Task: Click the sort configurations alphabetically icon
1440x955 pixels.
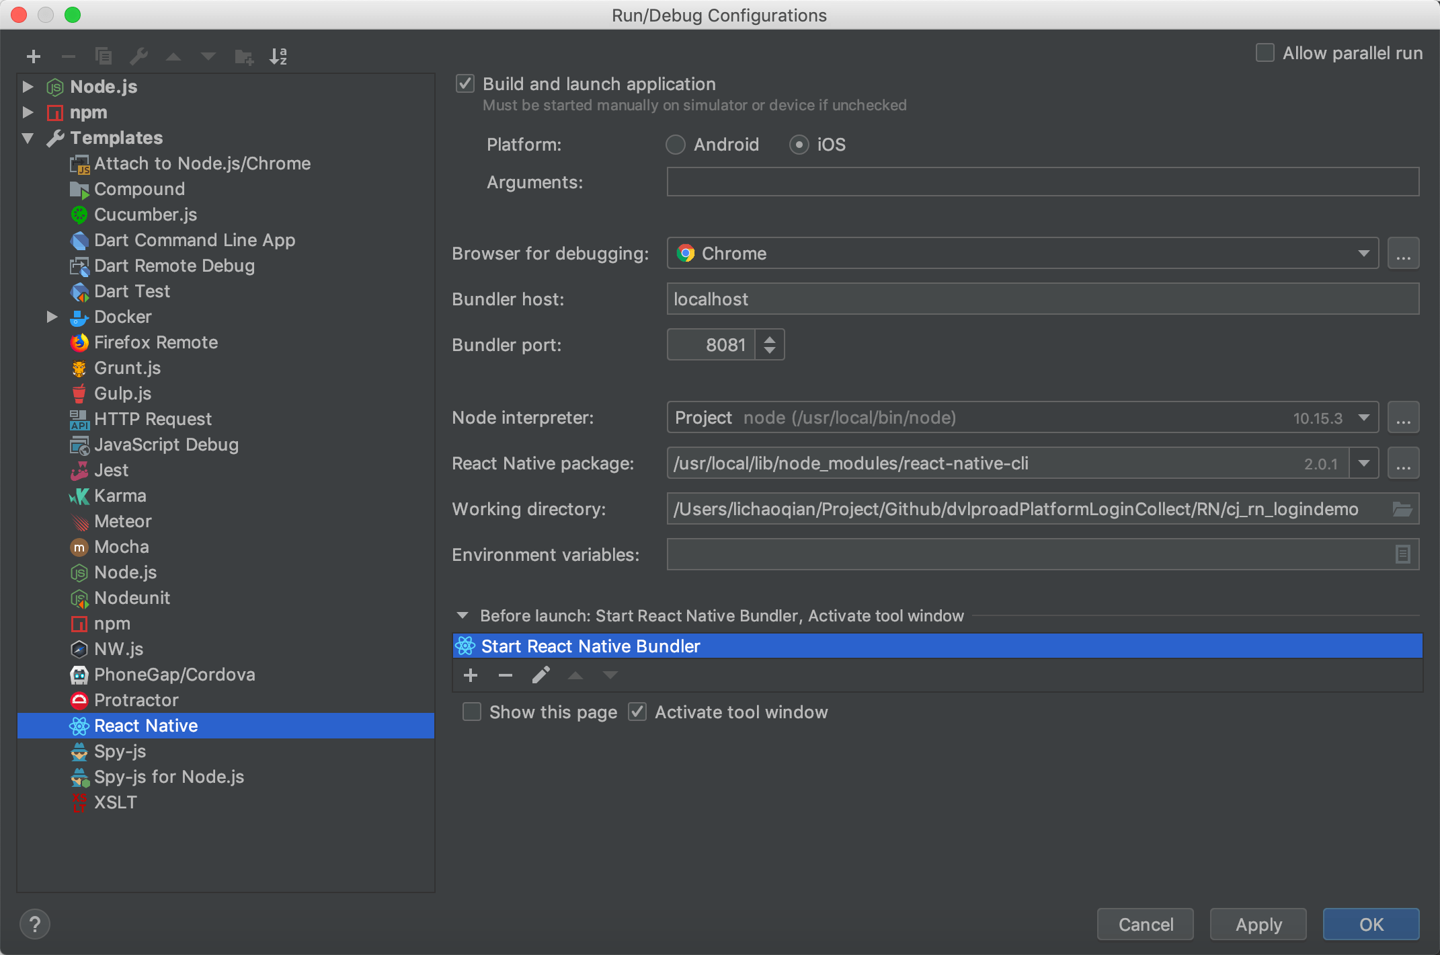Action: coord(278,56)
